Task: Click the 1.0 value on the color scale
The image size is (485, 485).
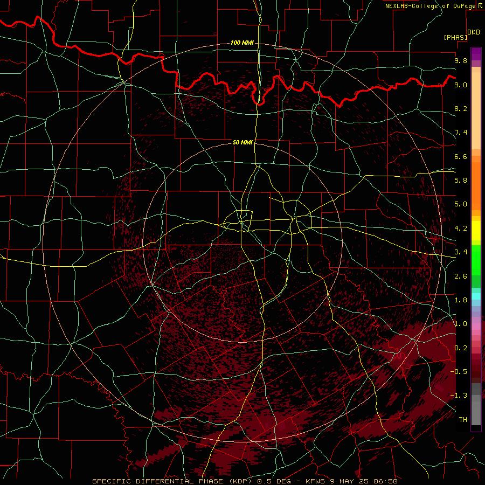Action: [x=461, y=324]
